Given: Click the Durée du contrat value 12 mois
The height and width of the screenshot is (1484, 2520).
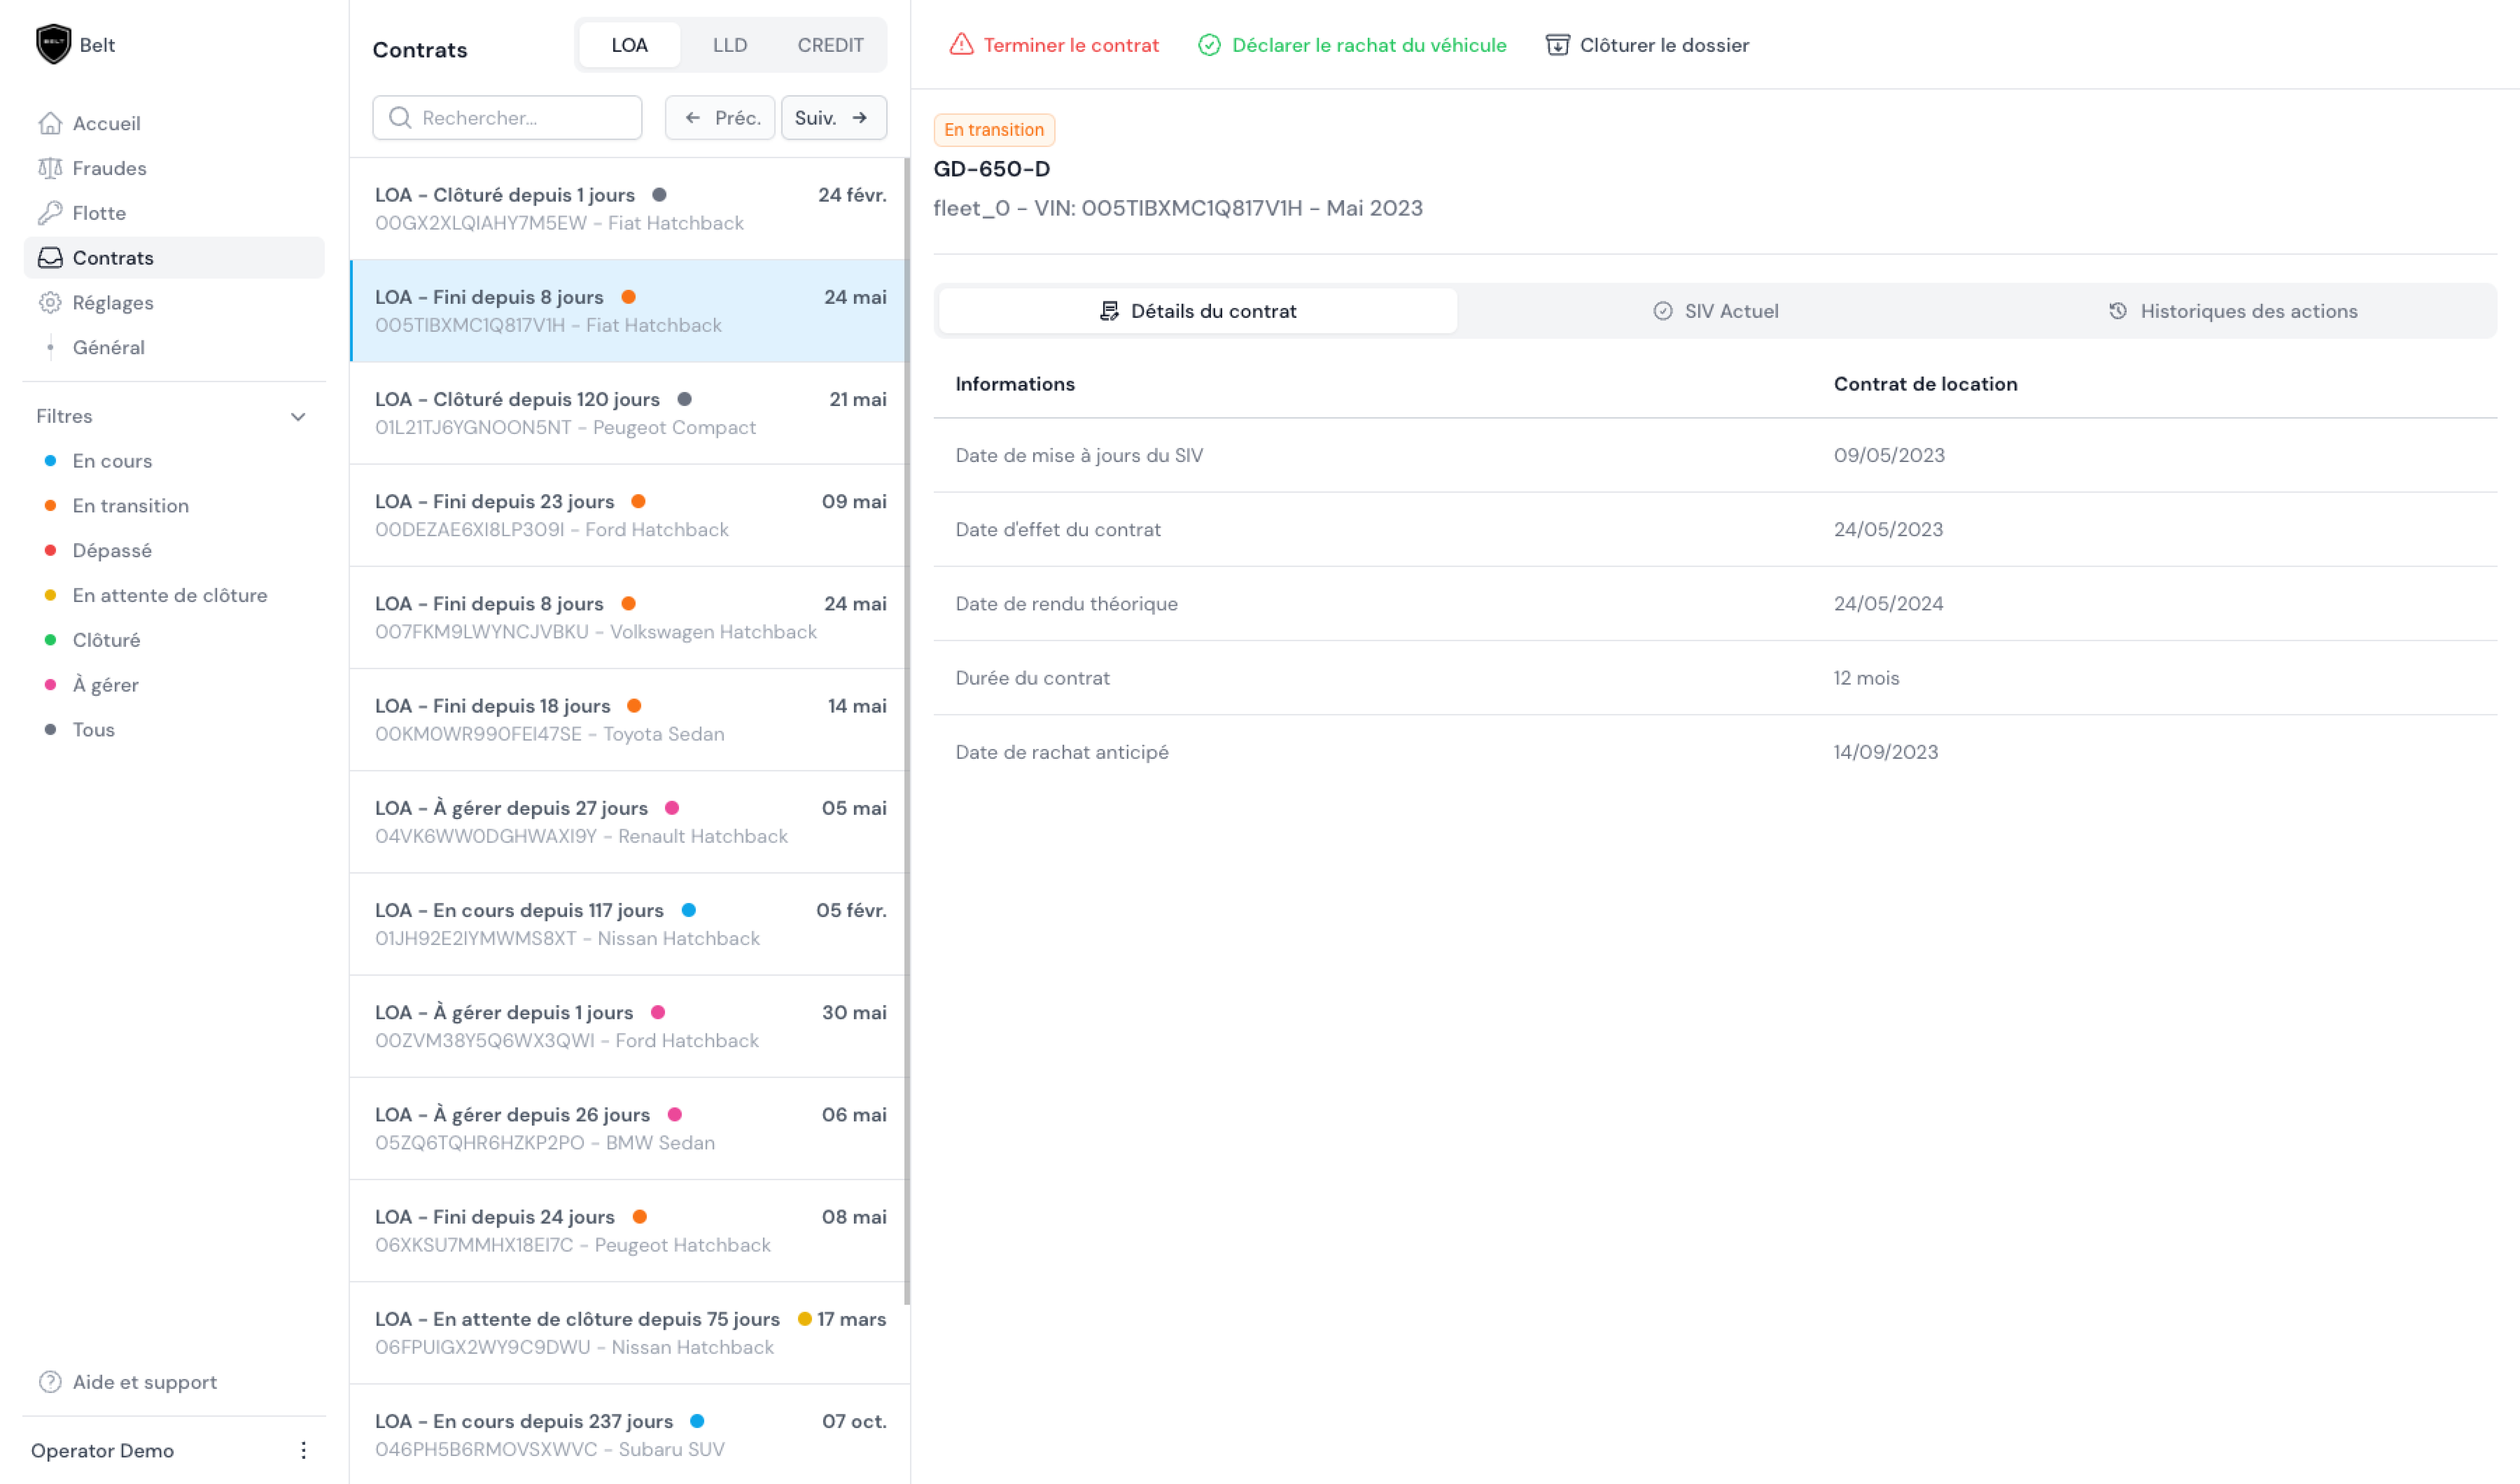Looking at the screenshot, I should [x=1866, y=678].
